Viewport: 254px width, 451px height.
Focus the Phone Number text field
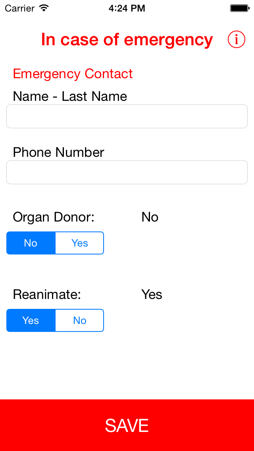coord(127,172)
